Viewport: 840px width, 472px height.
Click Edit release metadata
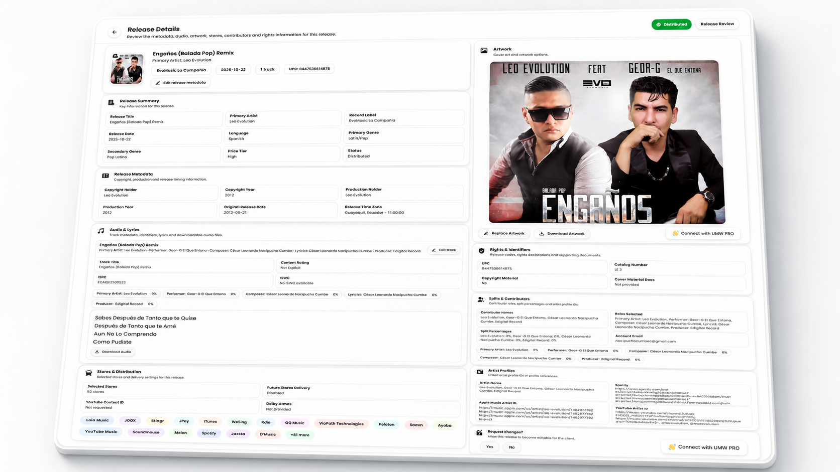coord(181,83)
